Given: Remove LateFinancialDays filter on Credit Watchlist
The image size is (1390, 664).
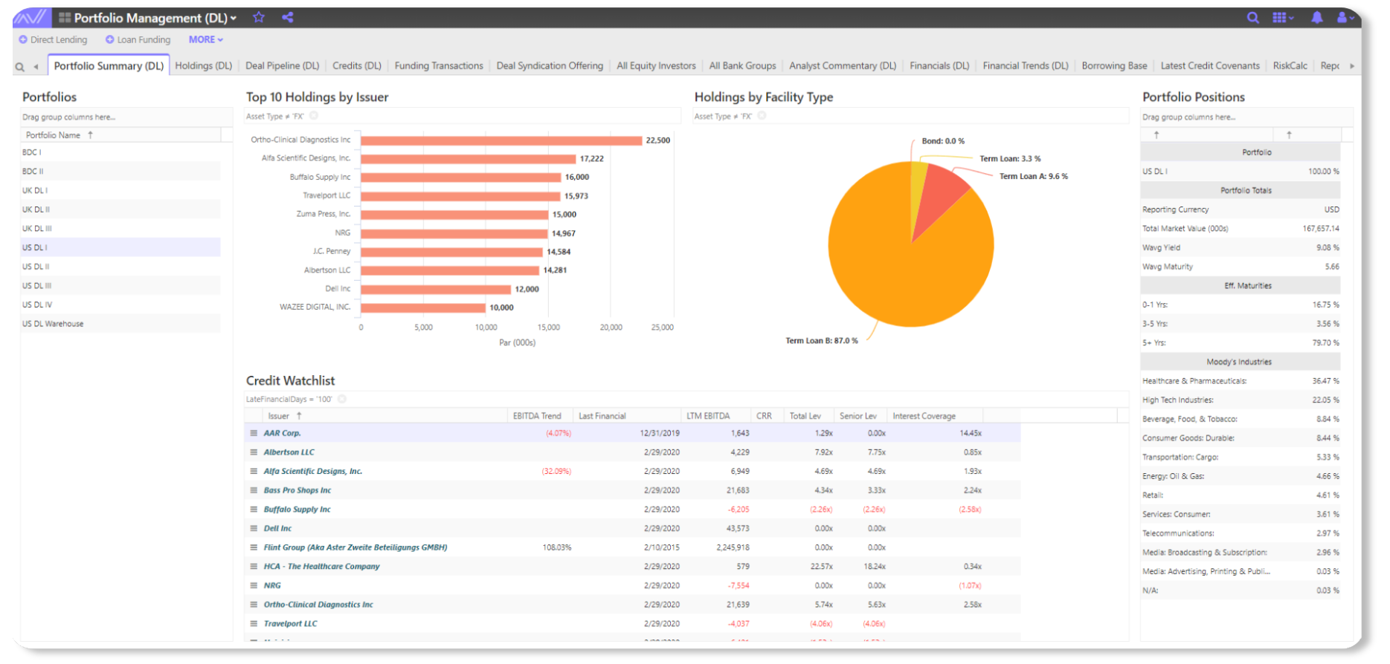Looking at the screenshot, I should (x=342, y=399).
